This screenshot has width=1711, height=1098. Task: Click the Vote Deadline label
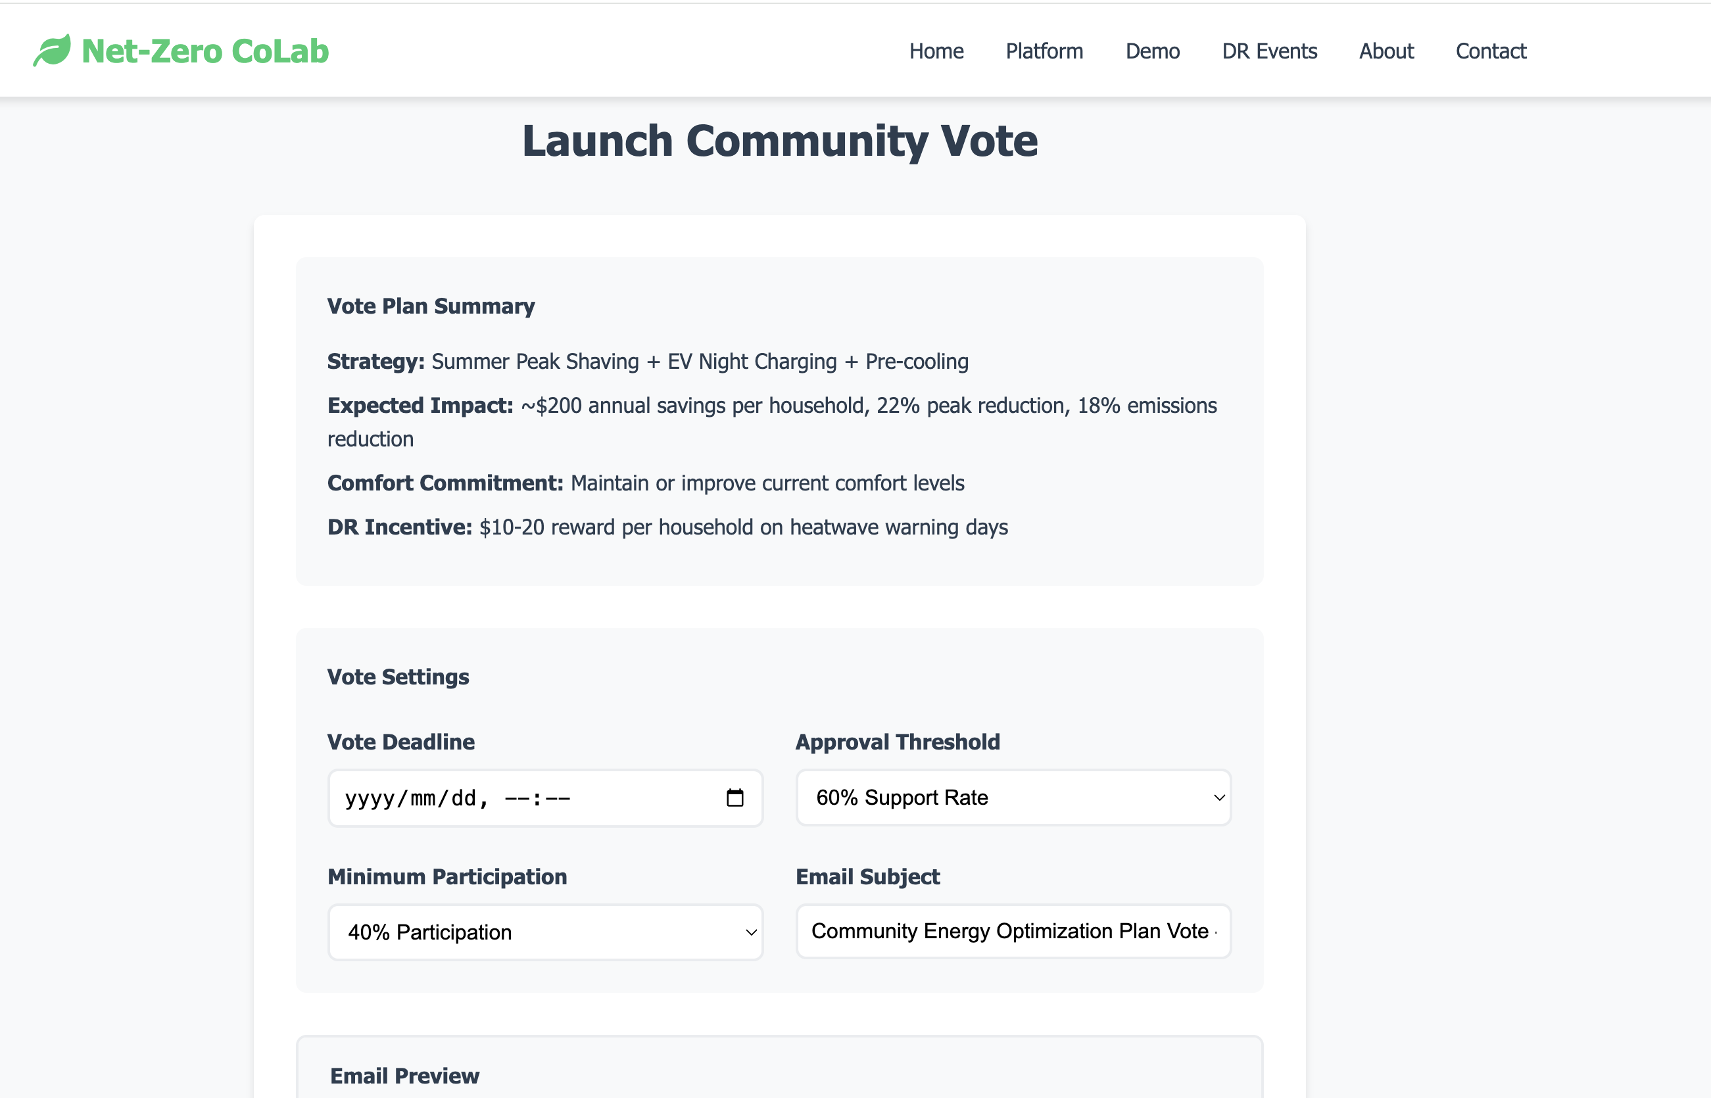[x=400, y=742]
